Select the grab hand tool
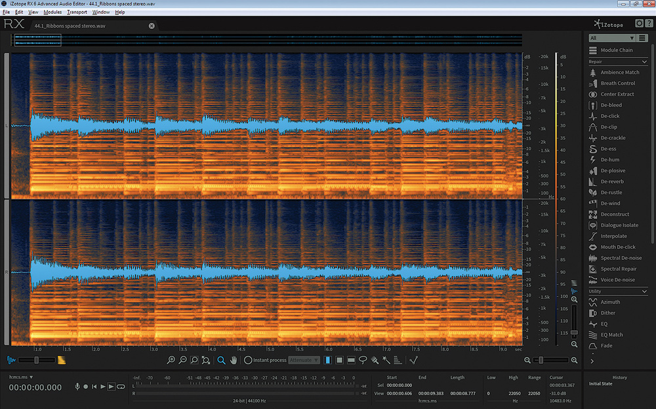The width and height of the screenshot is (656, 409). pos(234,360)
